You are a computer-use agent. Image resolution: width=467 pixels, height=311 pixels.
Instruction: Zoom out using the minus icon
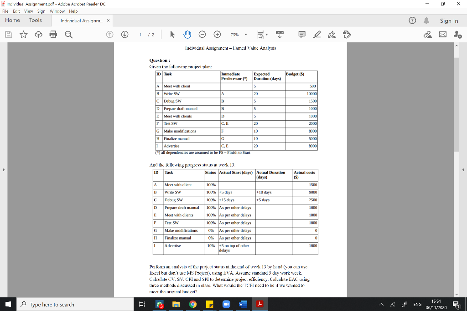click(202, 34)
